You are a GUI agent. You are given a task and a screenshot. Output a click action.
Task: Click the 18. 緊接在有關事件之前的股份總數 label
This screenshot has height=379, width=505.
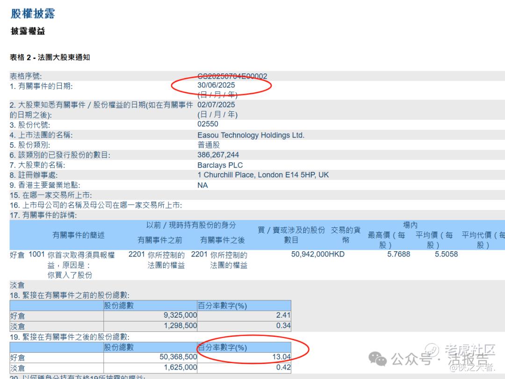tap(70, 296)
